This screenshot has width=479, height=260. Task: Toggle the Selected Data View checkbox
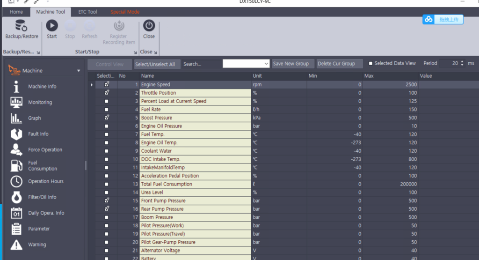click(x=371, y=63)
